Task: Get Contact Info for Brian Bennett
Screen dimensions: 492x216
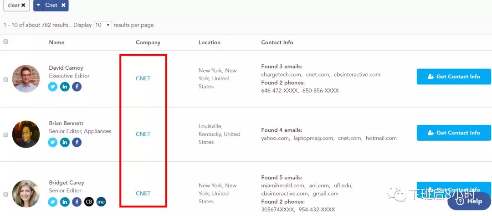Action: point(454,133)
